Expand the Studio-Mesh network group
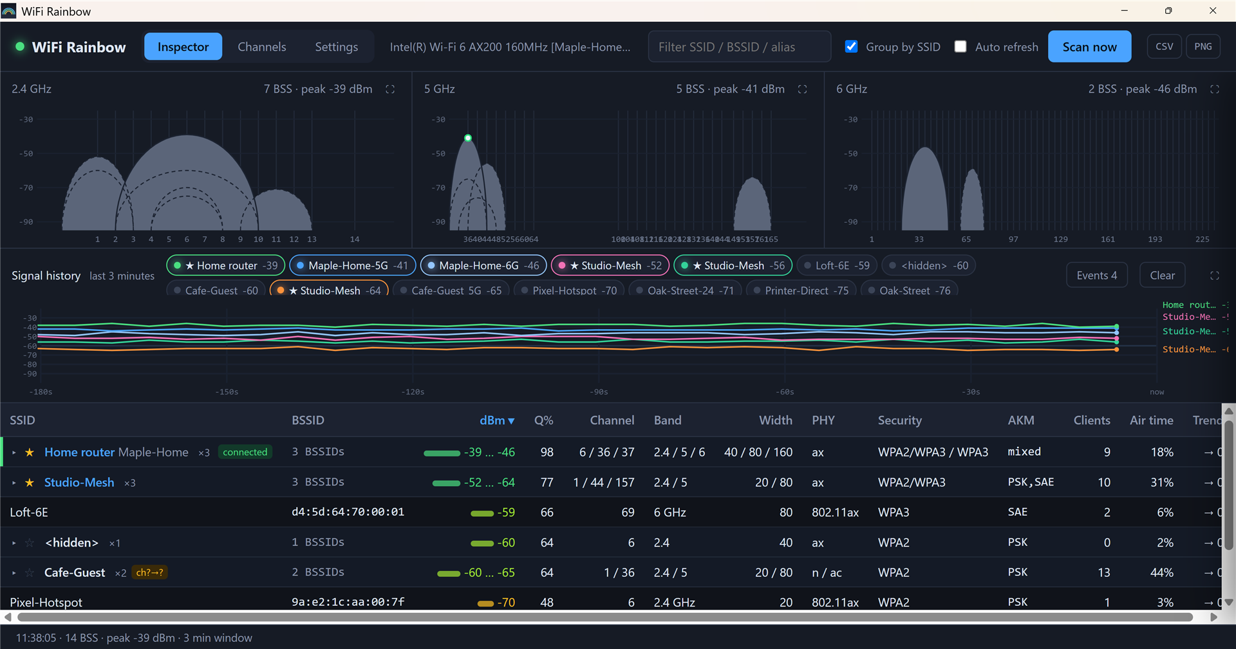This screenshot has width=1236, height=649. point(14,483)
